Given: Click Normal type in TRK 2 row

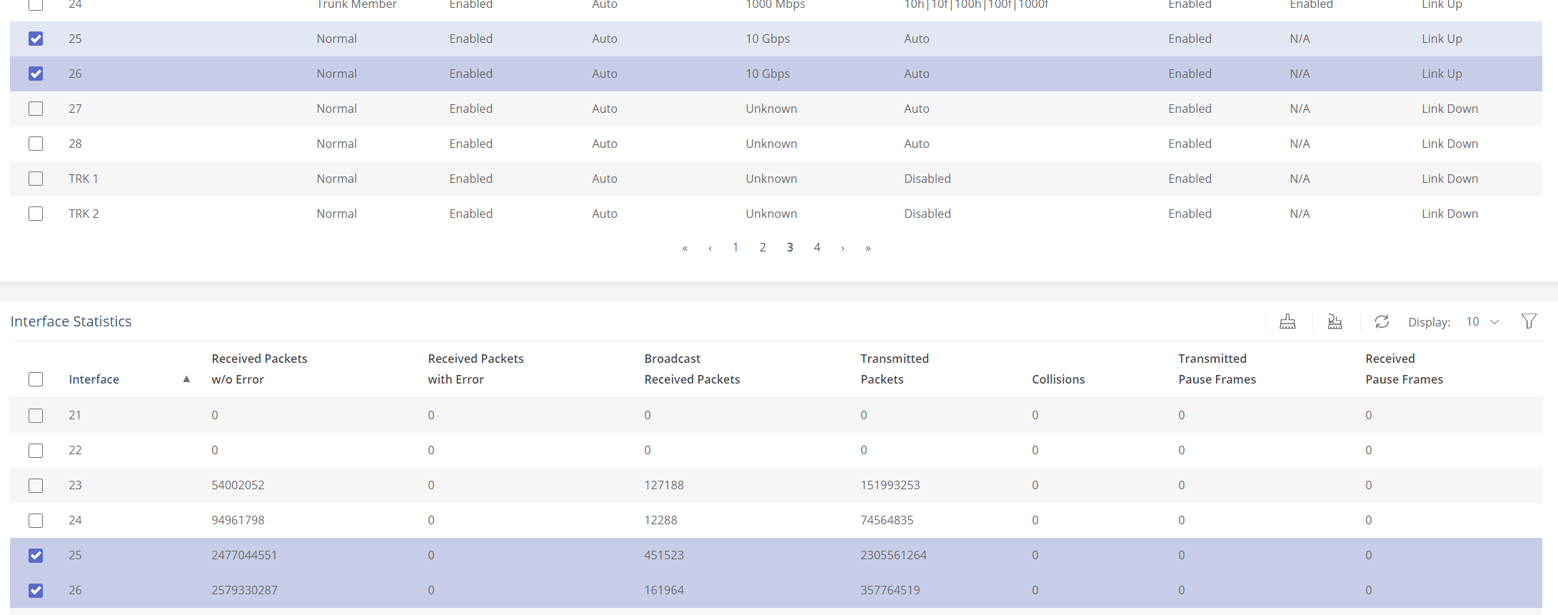Looking at the screenshot, I should (x=336, y=214).
